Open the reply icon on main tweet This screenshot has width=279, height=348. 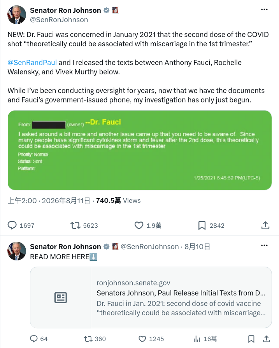click(x=12, y=225)
